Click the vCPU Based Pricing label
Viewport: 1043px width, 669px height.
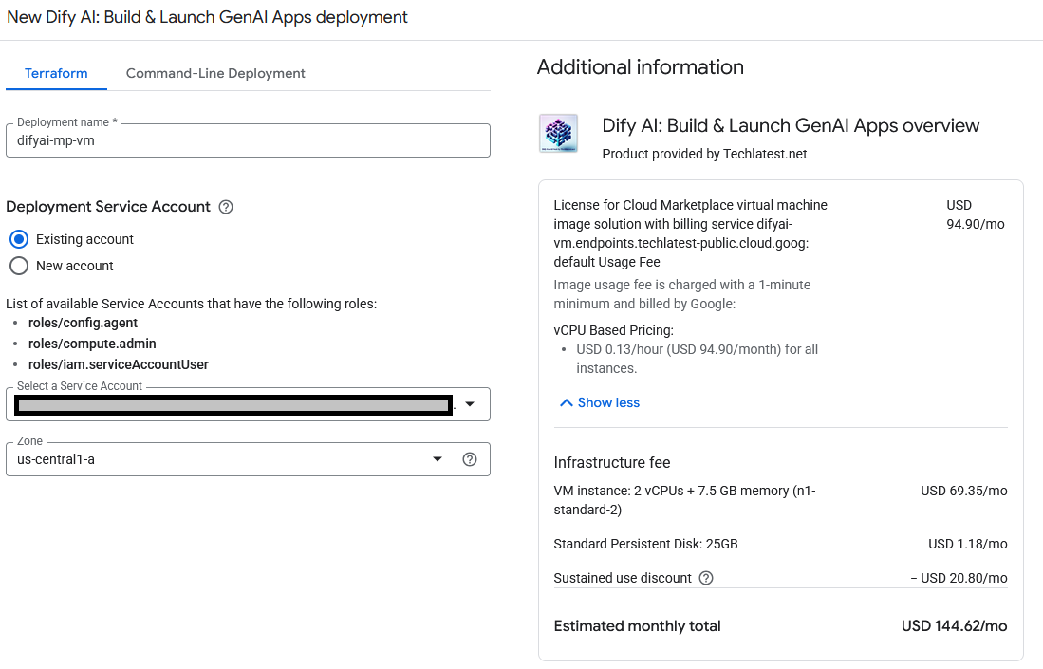(613, 330)
